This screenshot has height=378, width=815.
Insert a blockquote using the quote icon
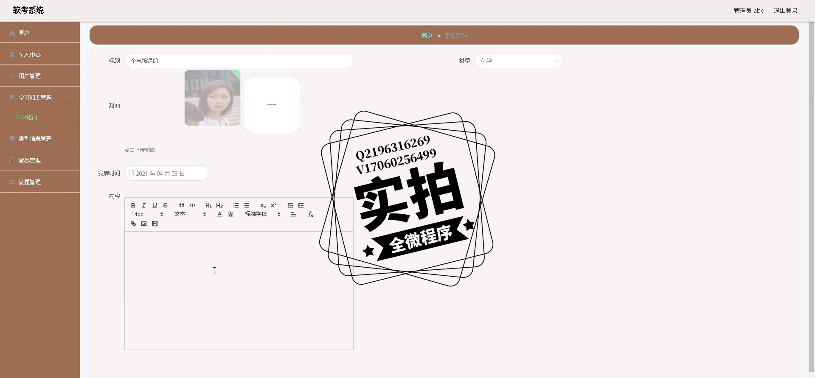pyautogui.click(x=182, y=205)
